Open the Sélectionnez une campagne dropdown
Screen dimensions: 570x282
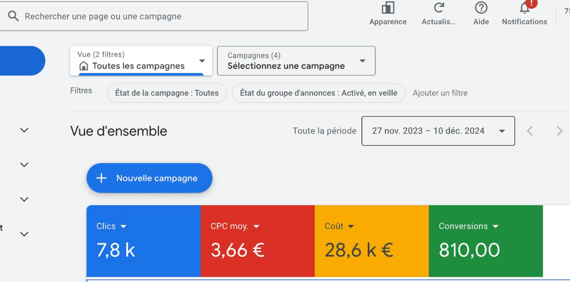(x=362, y=61)
